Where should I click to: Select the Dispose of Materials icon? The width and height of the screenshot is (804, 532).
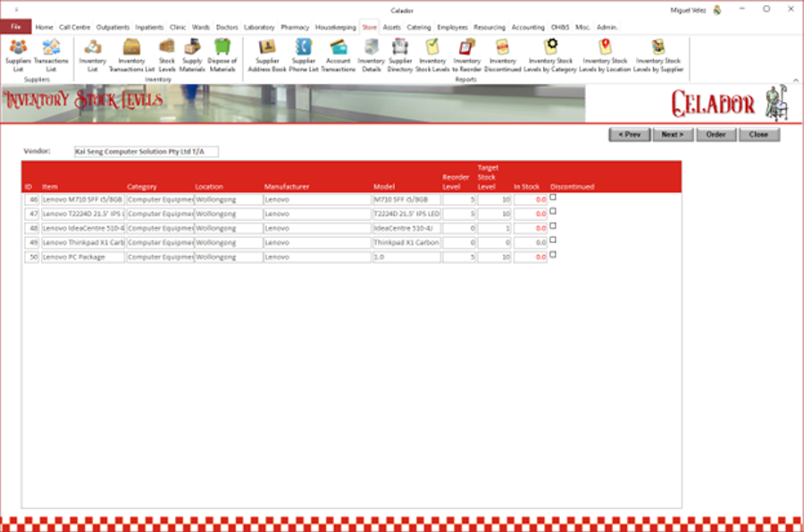pyautogui.click(x=222, y=54)
